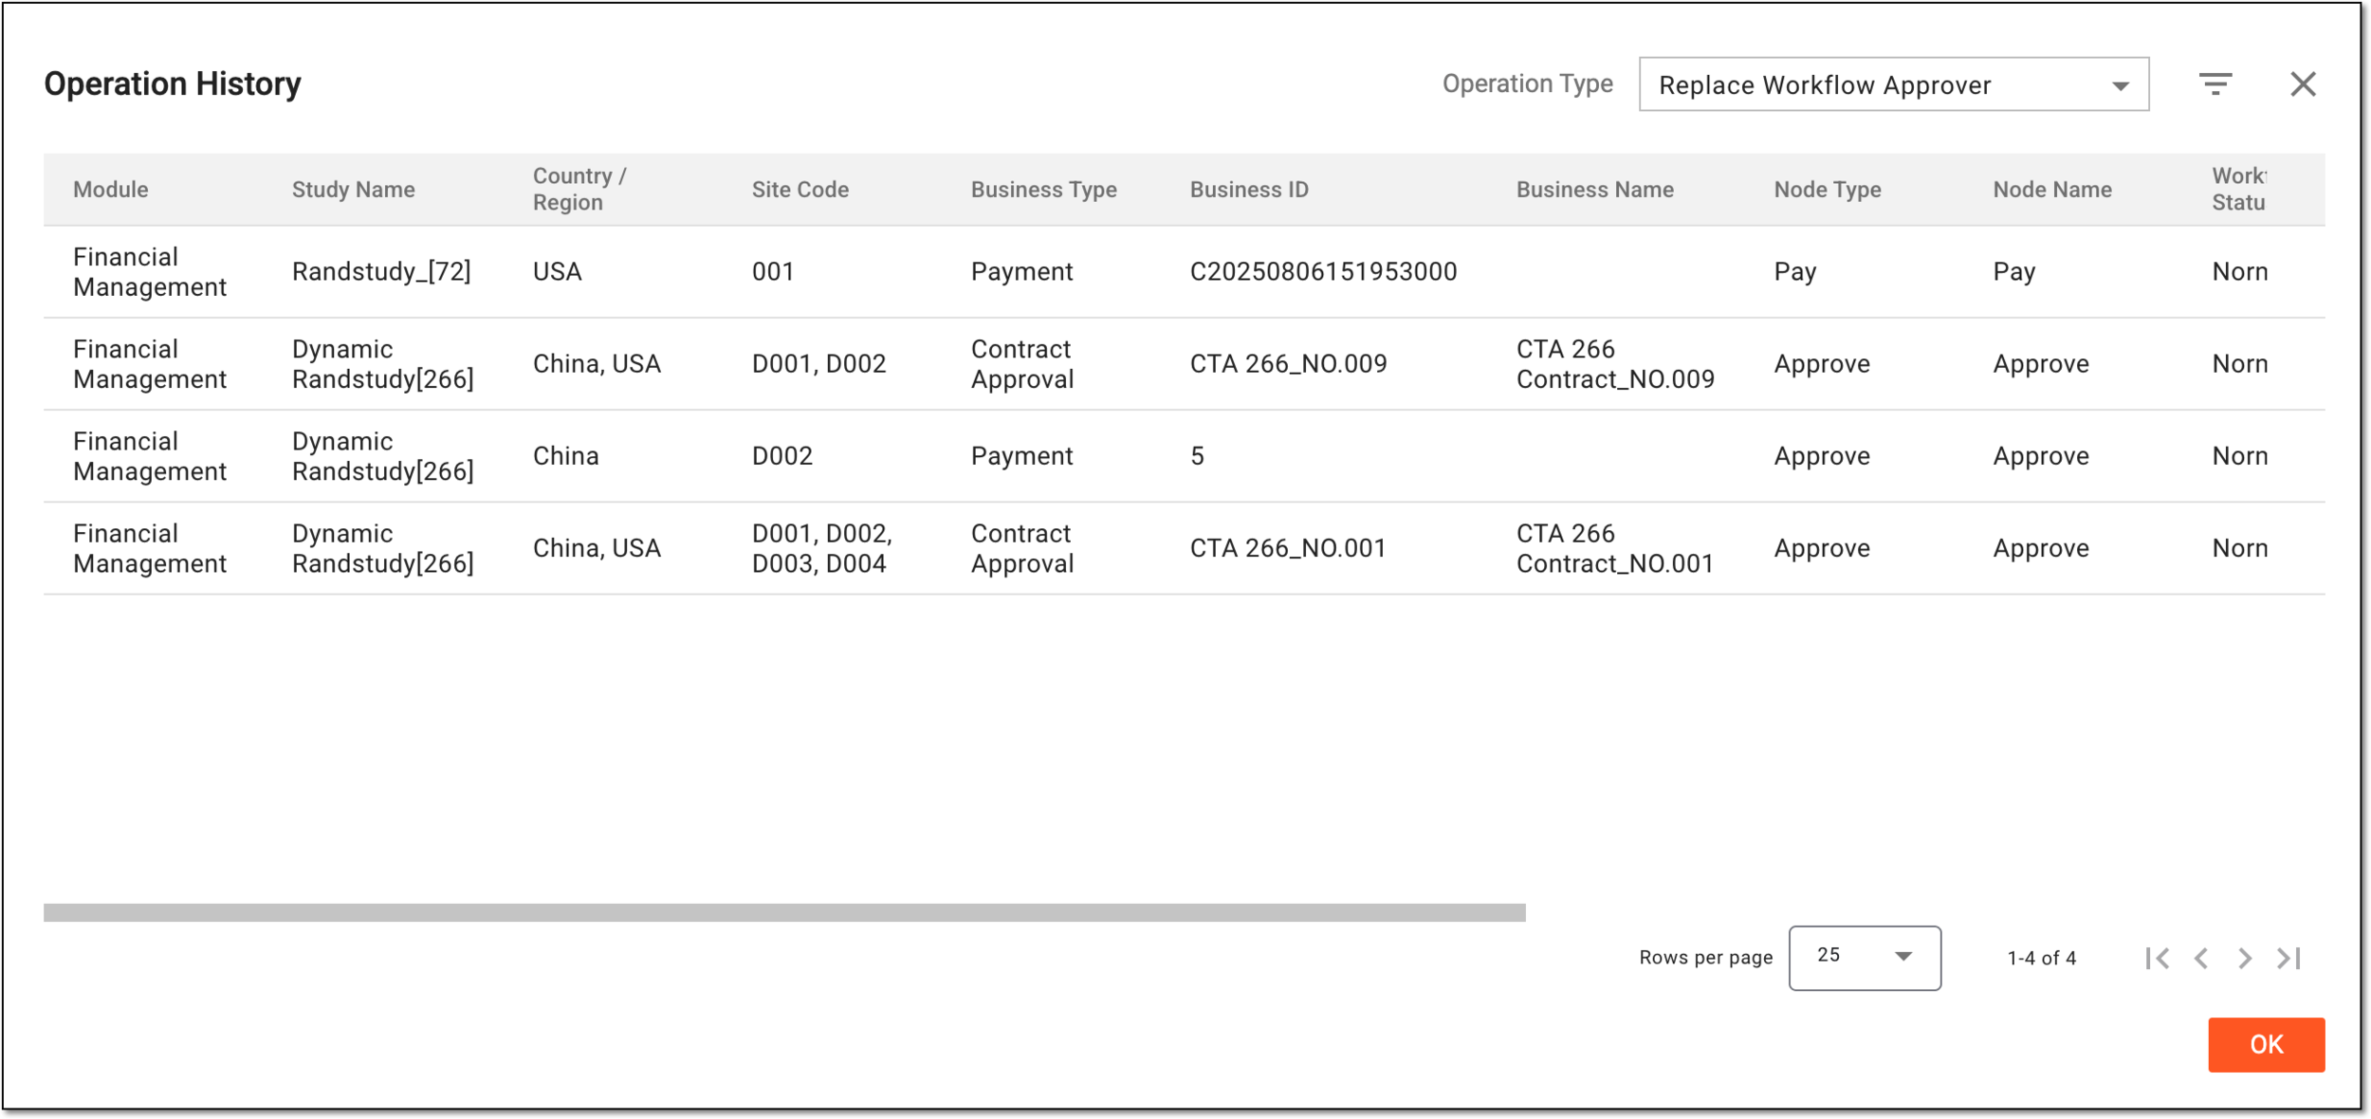Click Site Code 001 cell
The height and width of the screenshot is (1119, 2371).
pos(773,272)
